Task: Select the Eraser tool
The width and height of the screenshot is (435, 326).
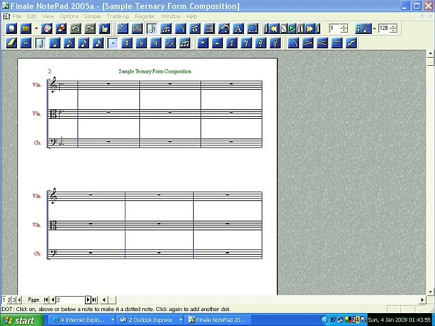Action: [x=12, y=43]
